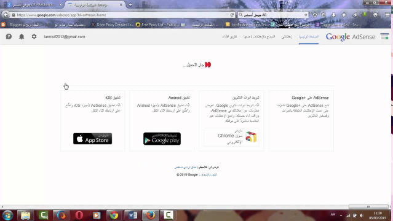The width and height of the screenshot is (393, 221).
Task: Click the Google+ AdSense card title
Action: [310, 98]
